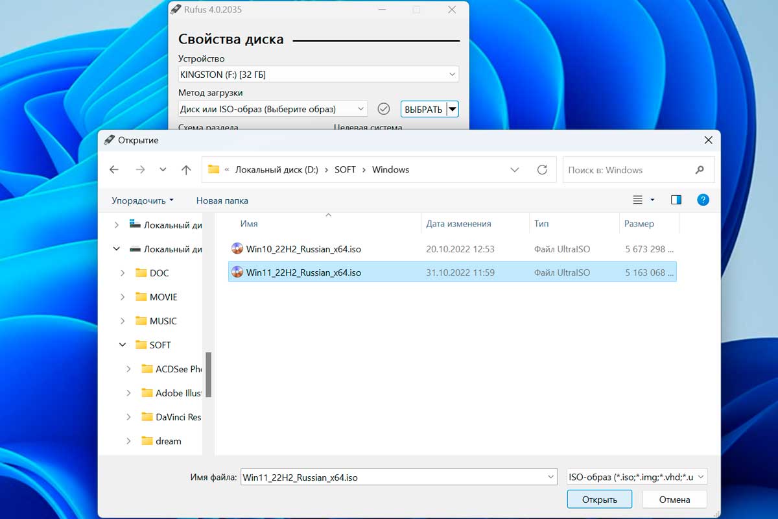Collapse the SOFT folder node

point(123,345)
